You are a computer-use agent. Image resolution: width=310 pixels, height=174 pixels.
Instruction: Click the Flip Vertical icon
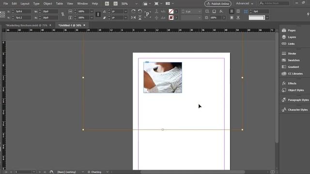pyautogui.click(x=140, y=17)
